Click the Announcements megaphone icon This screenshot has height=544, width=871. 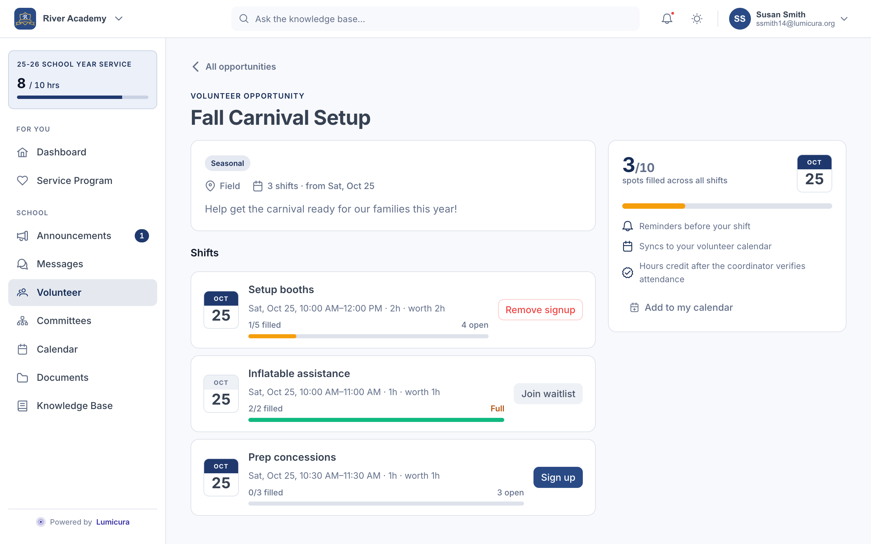click(22, 236)
